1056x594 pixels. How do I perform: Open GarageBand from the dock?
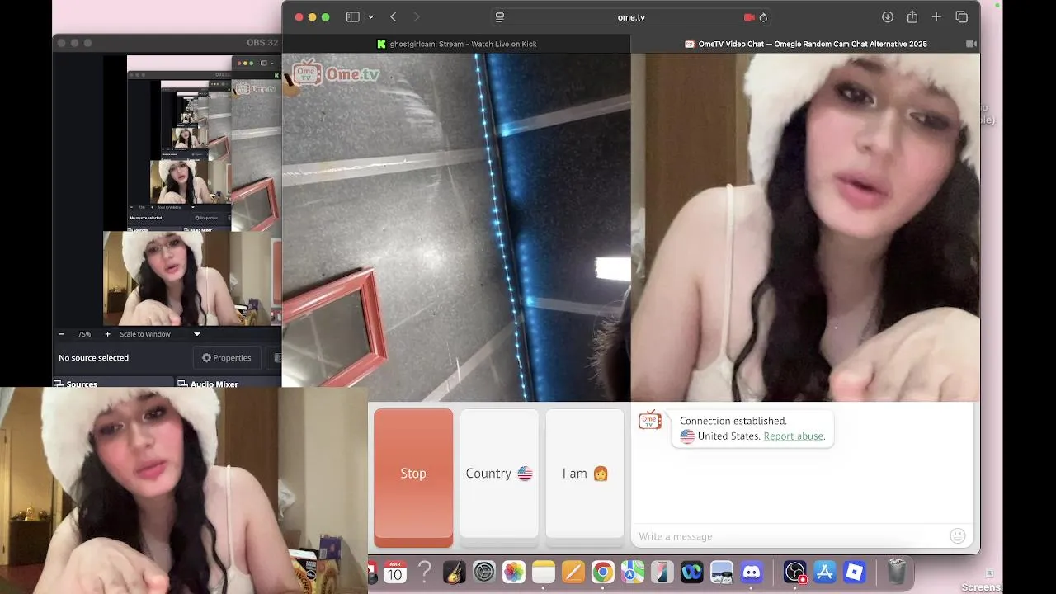pos(455,571)
